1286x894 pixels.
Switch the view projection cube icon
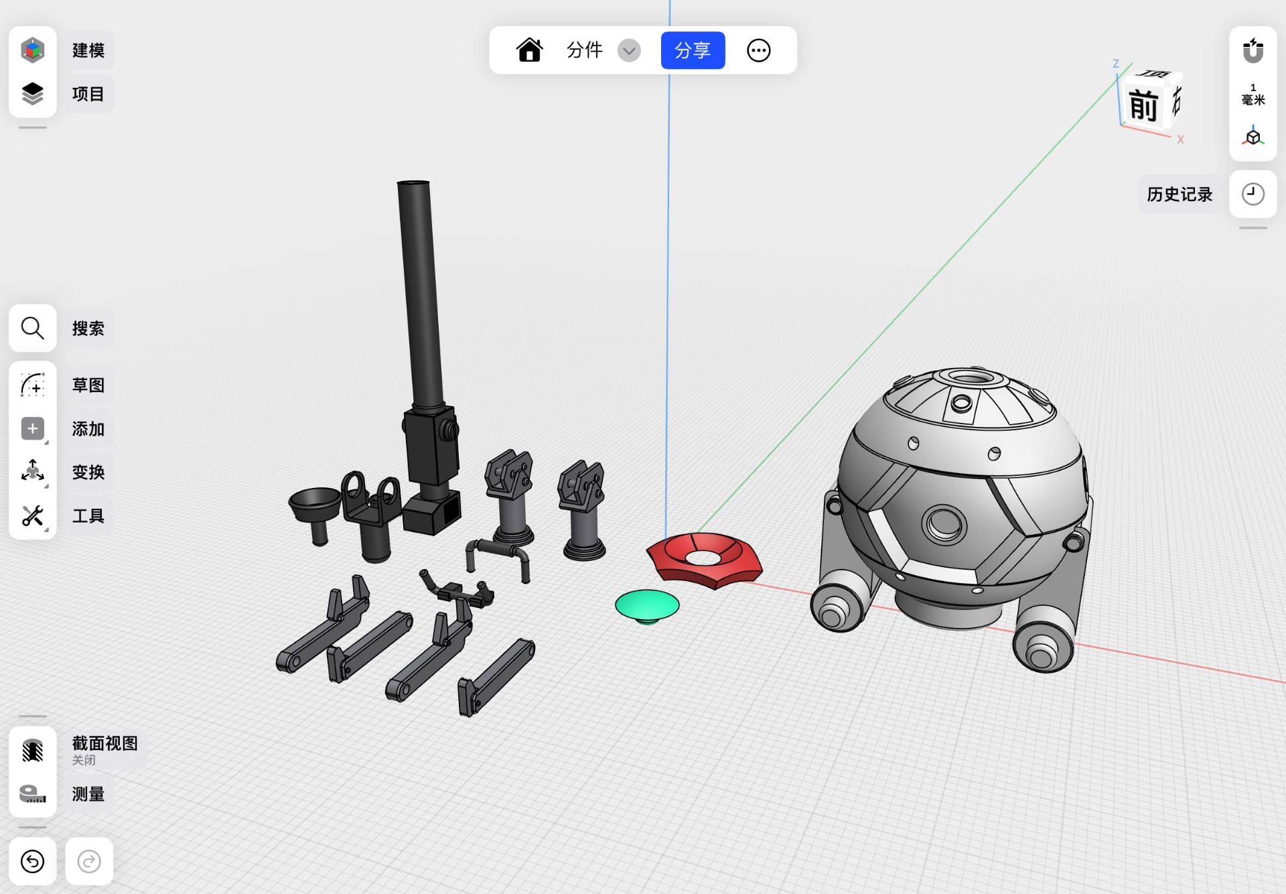pyautogui.click(x=1253, y=137)
